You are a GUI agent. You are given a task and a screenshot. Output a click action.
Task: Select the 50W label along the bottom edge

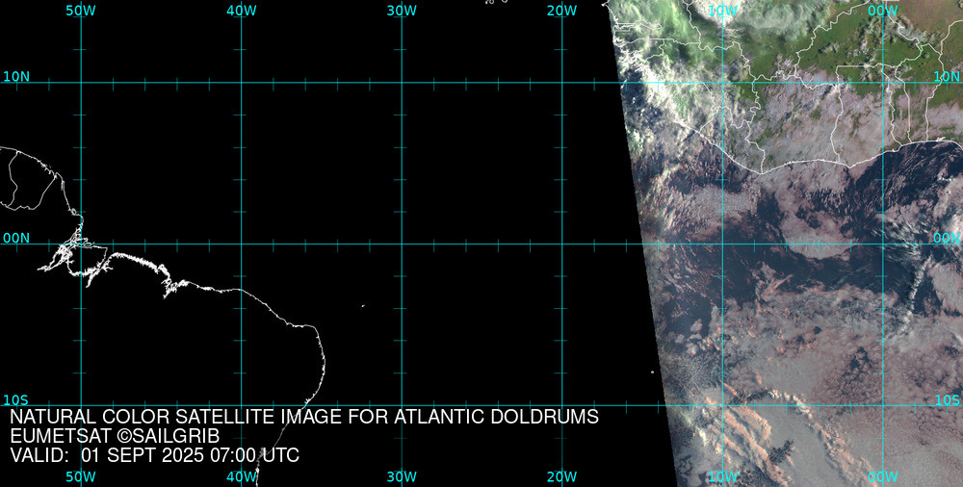click(x=81, y=476)
